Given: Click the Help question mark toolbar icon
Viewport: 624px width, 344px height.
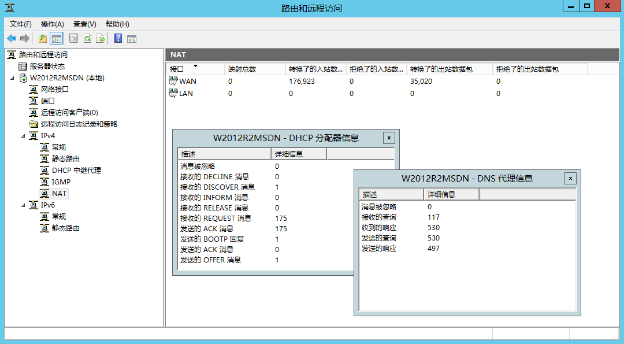Looking at the screenshot, I should click(x=117, y=38).
